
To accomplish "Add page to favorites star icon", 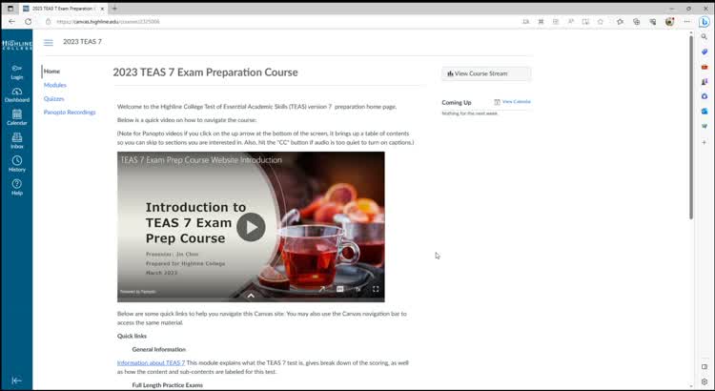I will point(601,21).
